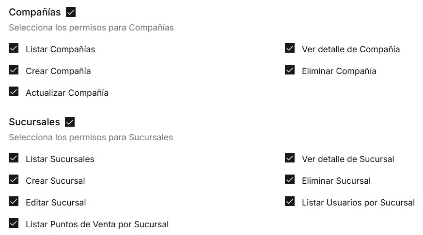Click the Listar Compañías label text
423x235 pixels.
[x=60, y=49]
